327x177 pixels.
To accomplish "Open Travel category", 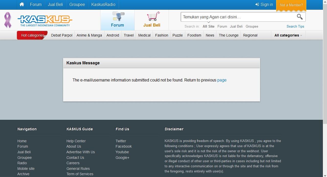I will 129,35.
